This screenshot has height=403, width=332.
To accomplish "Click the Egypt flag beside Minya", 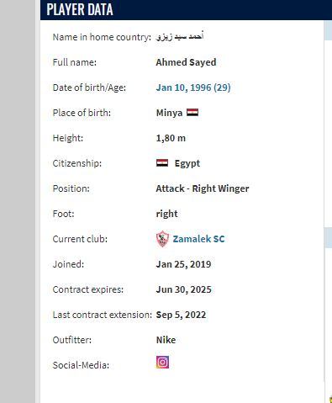I will pos(192,113).
